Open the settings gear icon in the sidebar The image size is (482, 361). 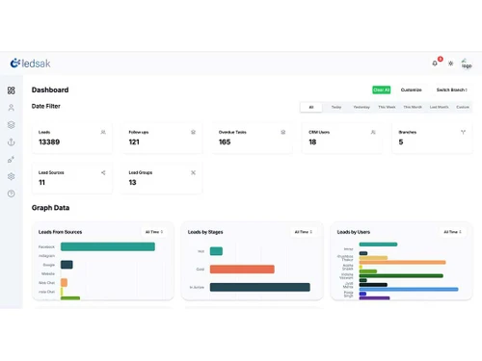click(12, 176)
